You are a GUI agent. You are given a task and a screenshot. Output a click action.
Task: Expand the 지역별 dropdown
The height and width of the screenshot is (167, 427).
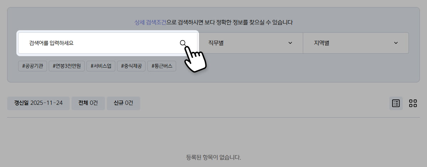click(356, 43)
